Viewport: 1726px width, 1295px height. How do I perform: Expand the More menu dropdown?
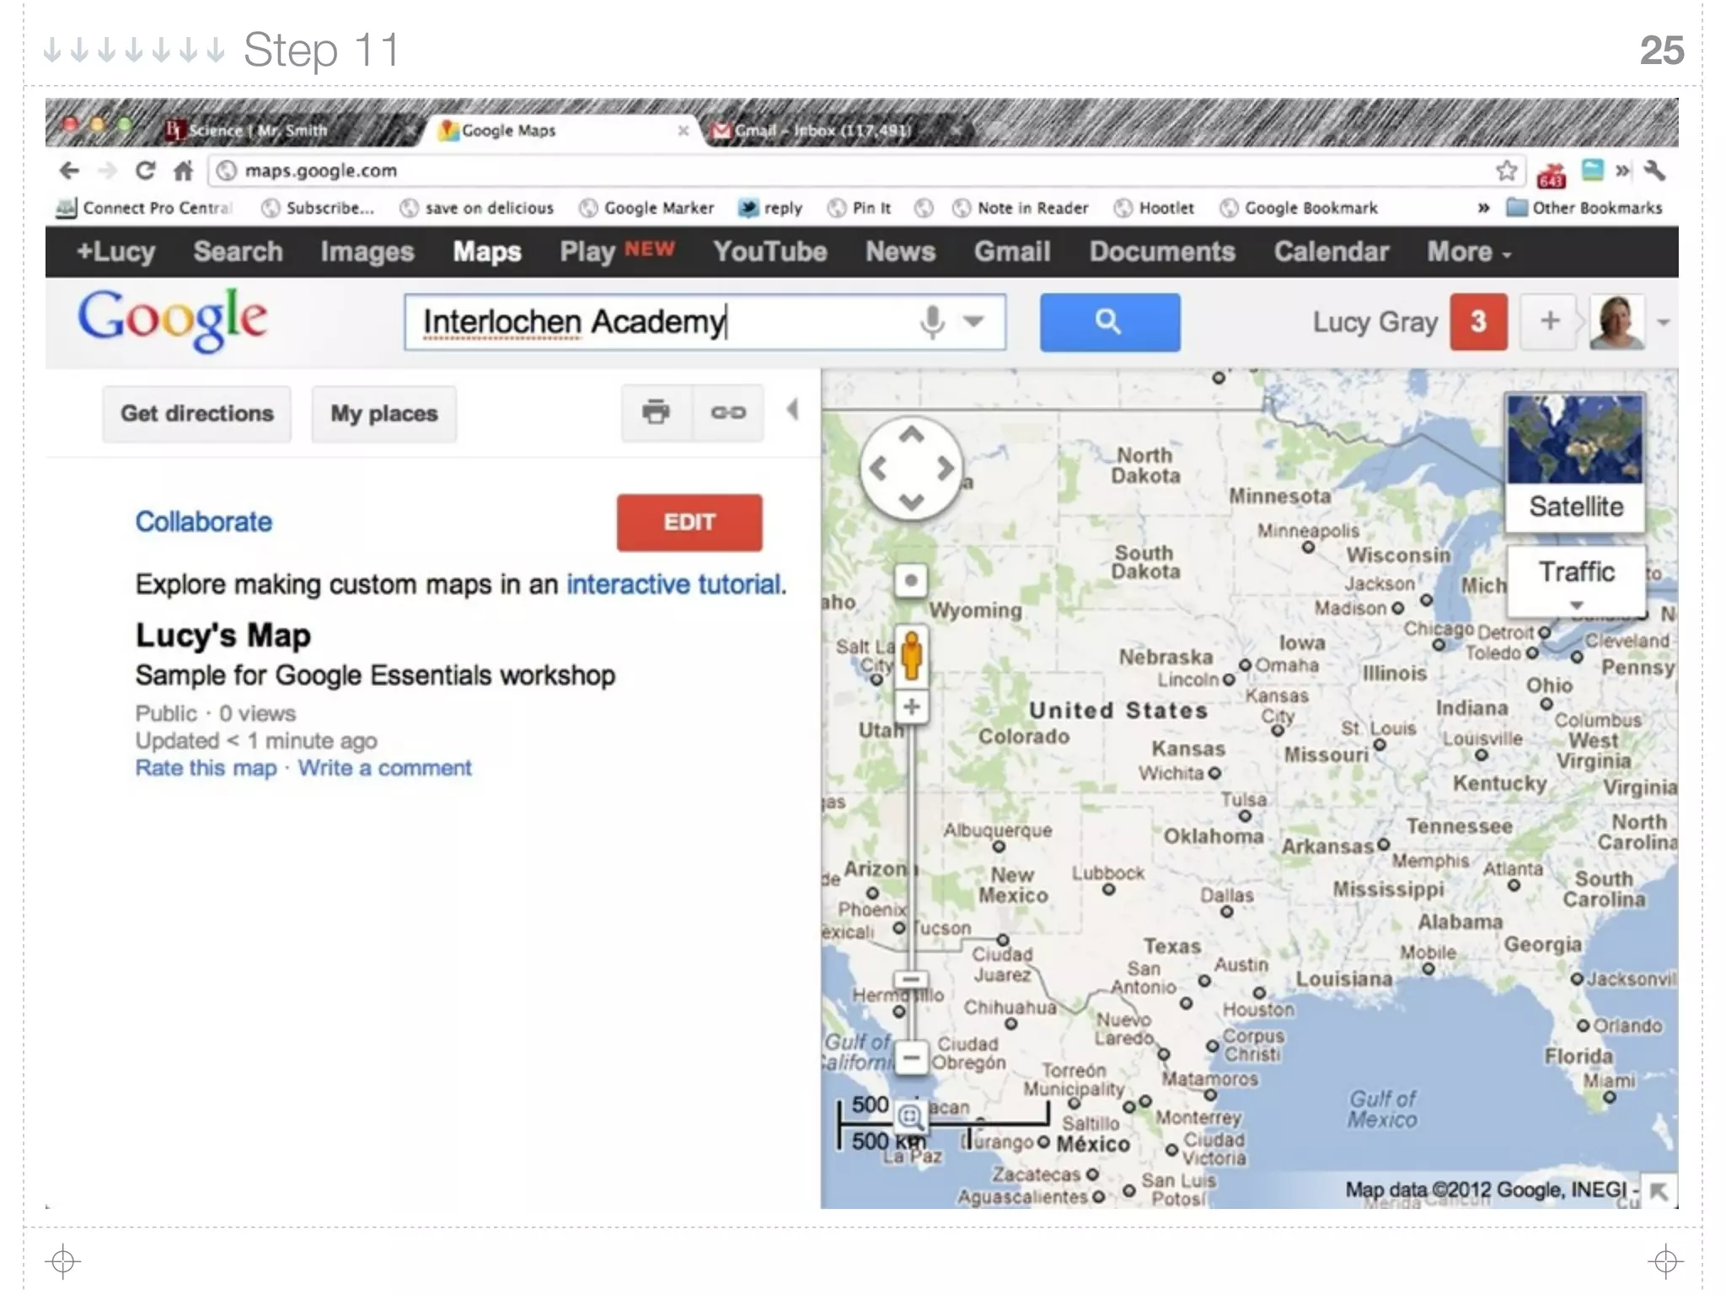tap(1468, 252)
